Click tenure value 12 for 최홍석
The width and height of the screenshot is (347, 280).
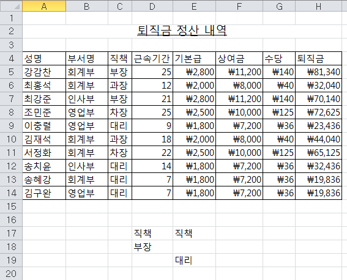tap(152, 86)
